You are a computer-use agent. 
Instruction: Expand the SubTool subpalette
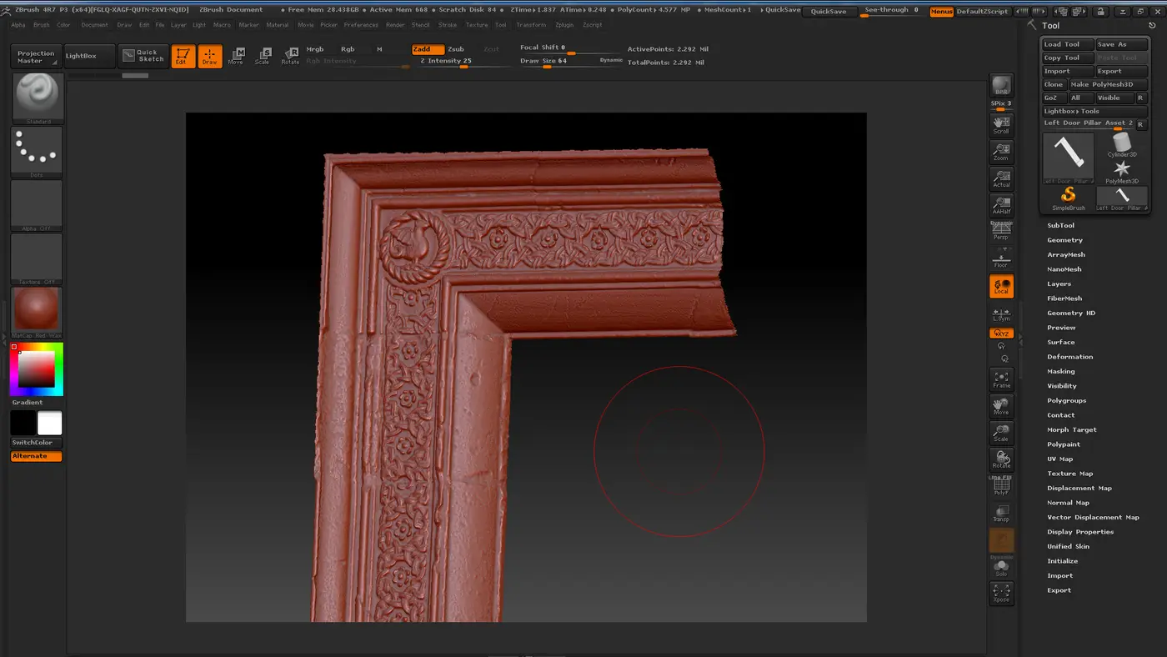(x=1060, y=226)
